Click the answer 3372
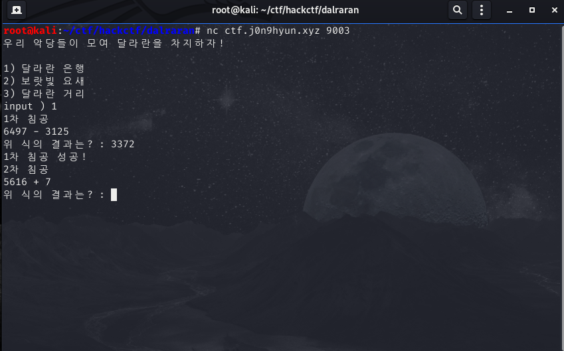564x351 pixels. pos(123,144)
